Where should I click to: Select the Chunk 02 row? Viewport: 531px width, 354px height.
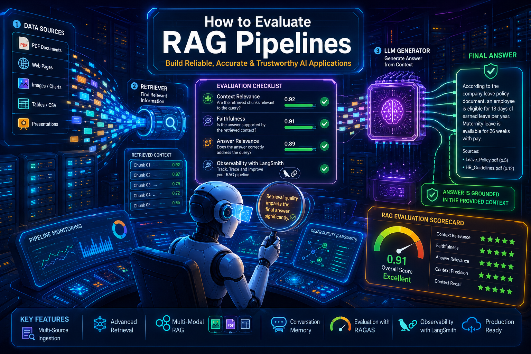pyautogui.click(x=156, y=175)
